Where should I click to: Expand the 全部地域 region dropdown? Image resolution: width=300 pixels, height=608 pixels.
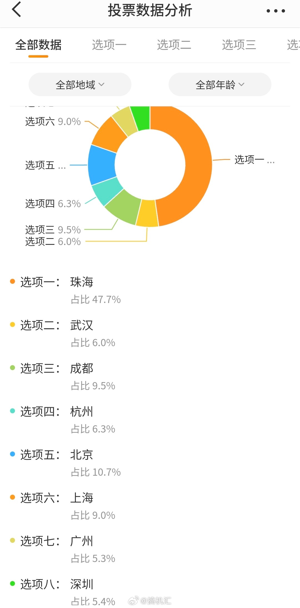click(x=80, y=84)
